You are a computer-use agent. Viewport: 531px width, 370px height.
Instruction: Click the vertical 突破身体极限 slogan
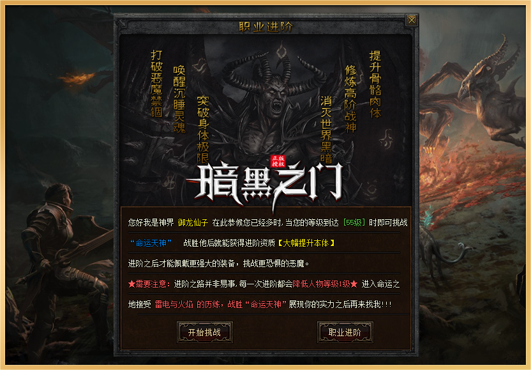[203, 130]
